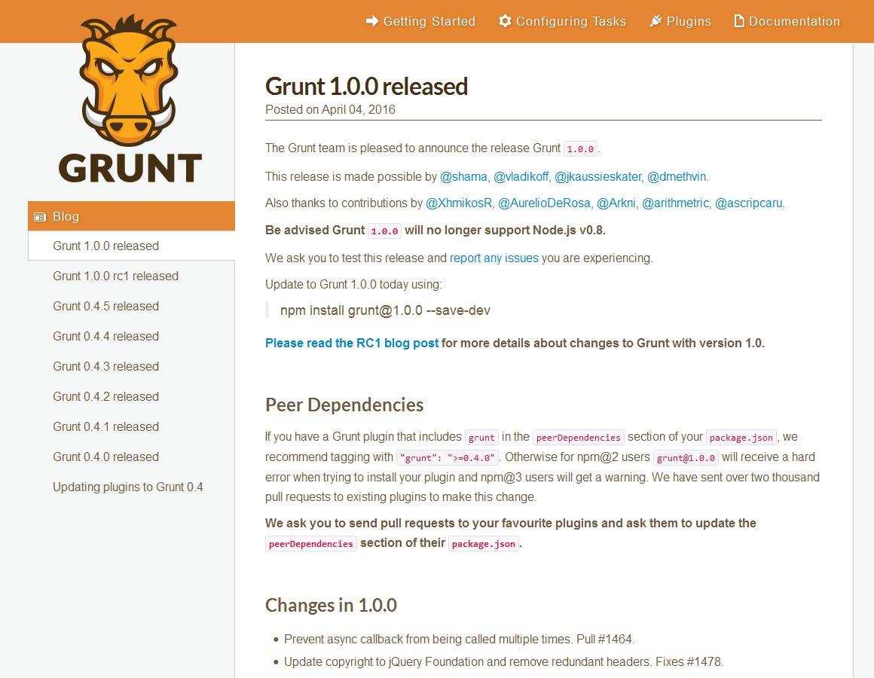Follow the report any issues link
Viewport: 874px width, 678px height.
click(494, 258)
